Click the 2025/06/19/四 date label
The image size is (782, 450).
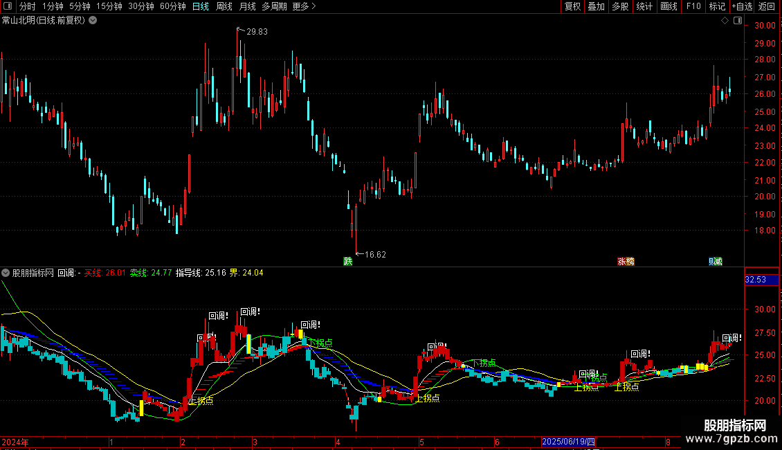tap(569, 442)
